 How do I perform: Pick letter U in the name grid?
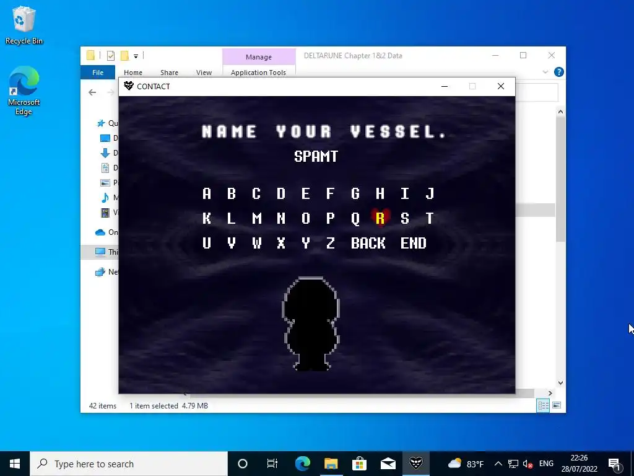(x=207, y=243)
